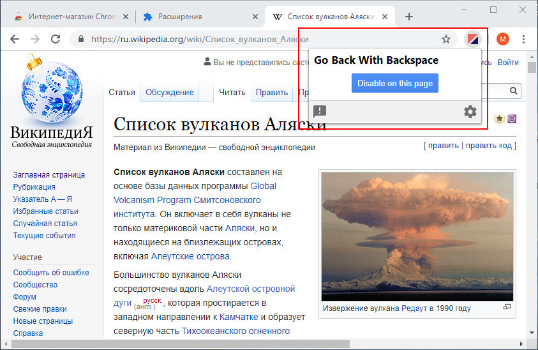538x350 pixels.
Task: Follow the Камчатке link
Action: 239,317
